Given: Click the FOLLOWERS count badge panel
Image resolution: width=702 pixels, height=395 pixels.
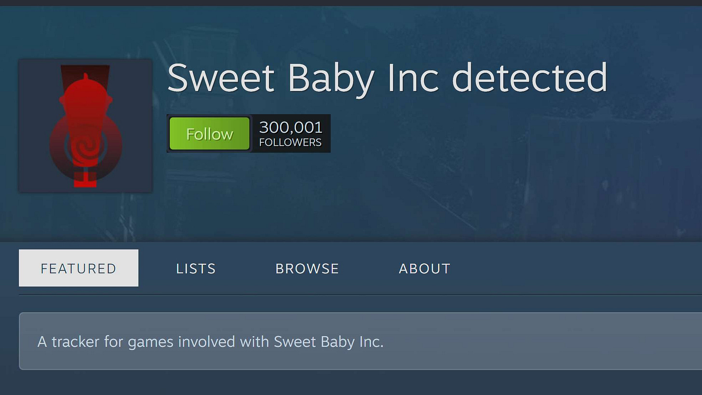Looking at the screenshot, I should tap(290, 134).
